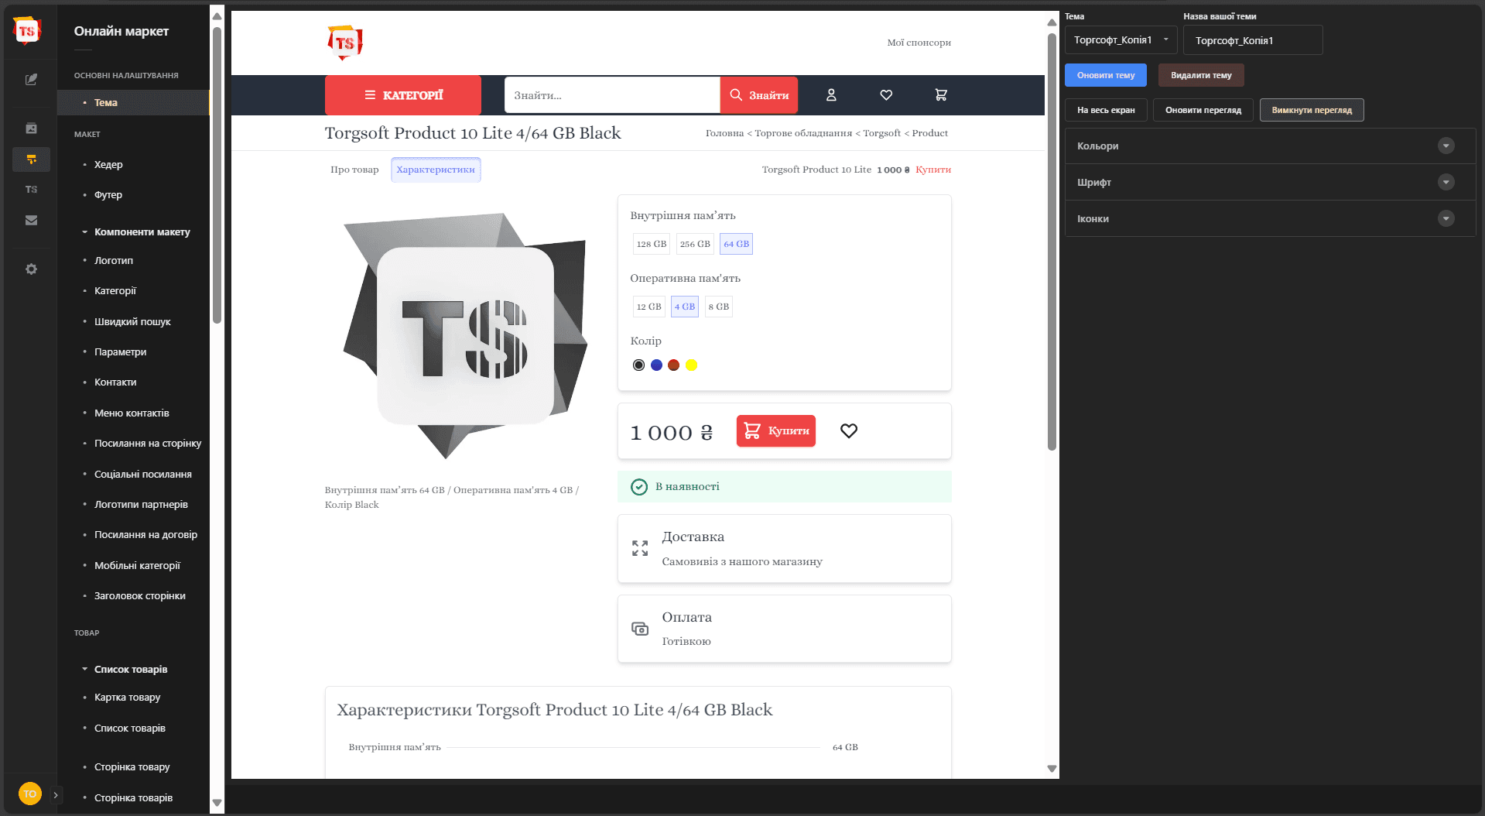Select 8 GB RAM option
The width and height of the screenshot is (1485, 816).
click(x=719, y=307)
